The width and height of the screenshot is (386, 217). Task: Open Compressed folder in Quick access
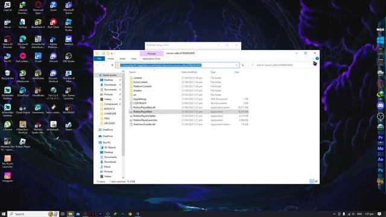[110, 104]
